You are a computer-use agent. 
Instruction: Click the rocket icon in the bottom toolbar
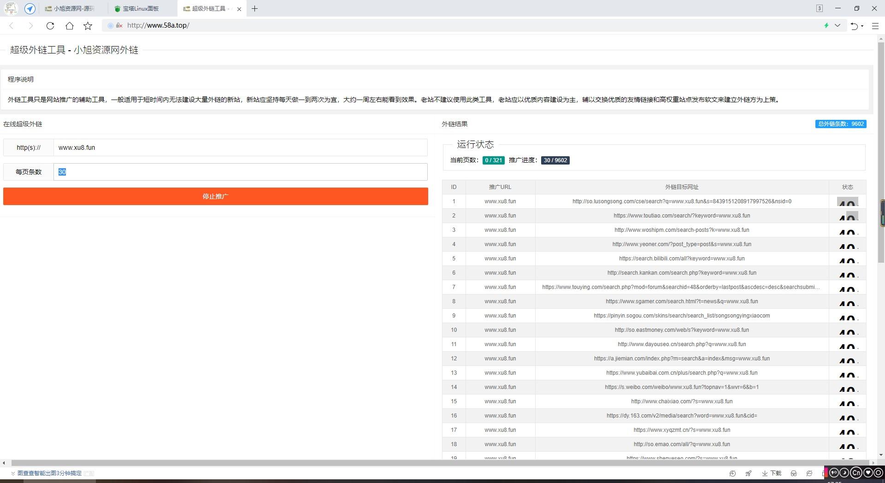749,473
